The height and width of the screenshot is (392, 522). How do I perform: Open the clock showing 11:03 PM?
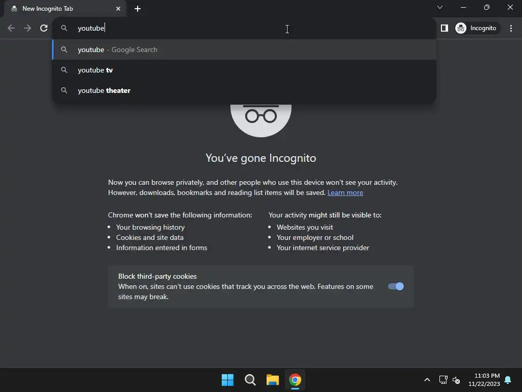point(484,380)
